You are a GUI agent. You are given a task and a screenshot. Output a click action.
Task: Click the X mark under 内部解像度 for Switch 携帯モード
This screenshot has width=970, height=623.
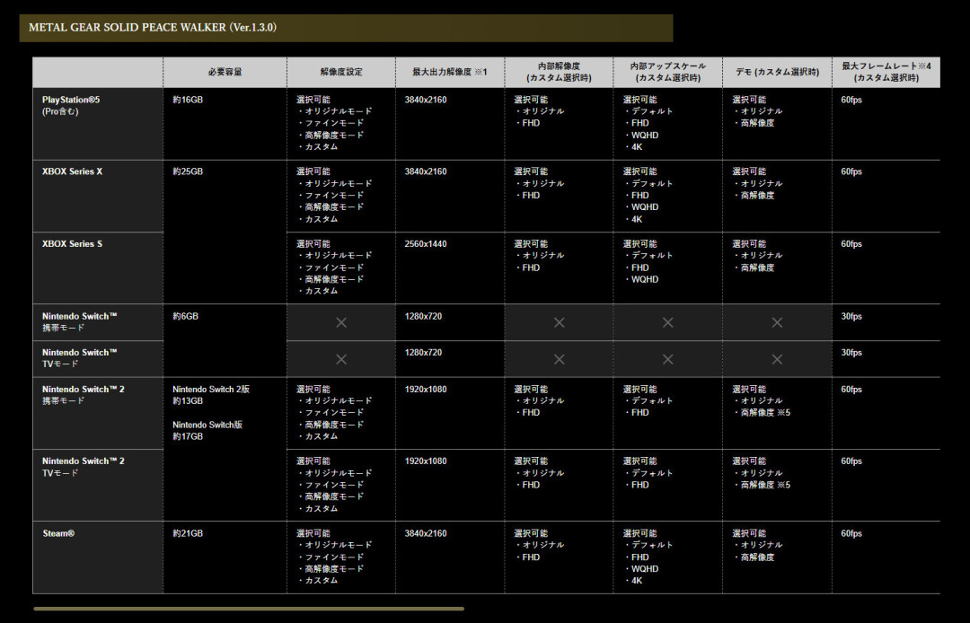[x=560, y=322]
